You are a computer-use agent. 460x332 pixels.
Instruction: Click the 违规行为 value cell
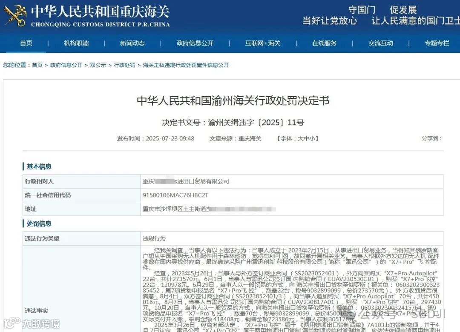[154, 238]
